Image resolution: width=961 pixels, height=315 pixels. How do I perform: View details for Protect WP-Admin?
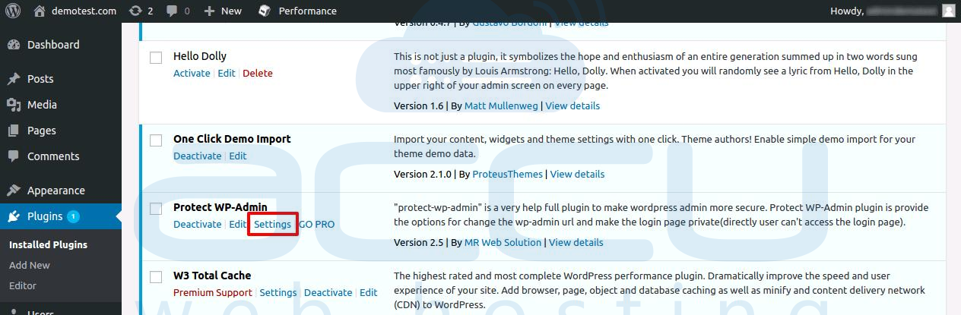click(576, 242)
